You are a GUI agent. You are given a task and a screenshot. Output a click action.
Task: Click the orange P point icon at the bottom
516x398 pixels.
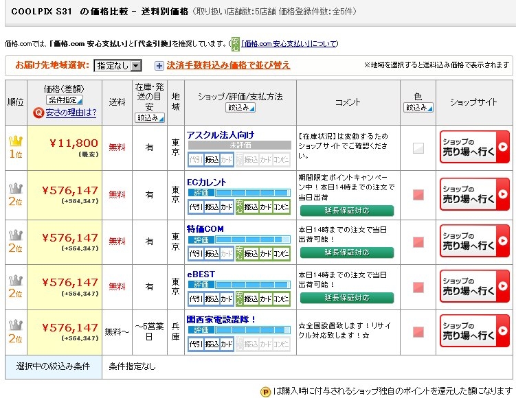[x=266, y=392]
